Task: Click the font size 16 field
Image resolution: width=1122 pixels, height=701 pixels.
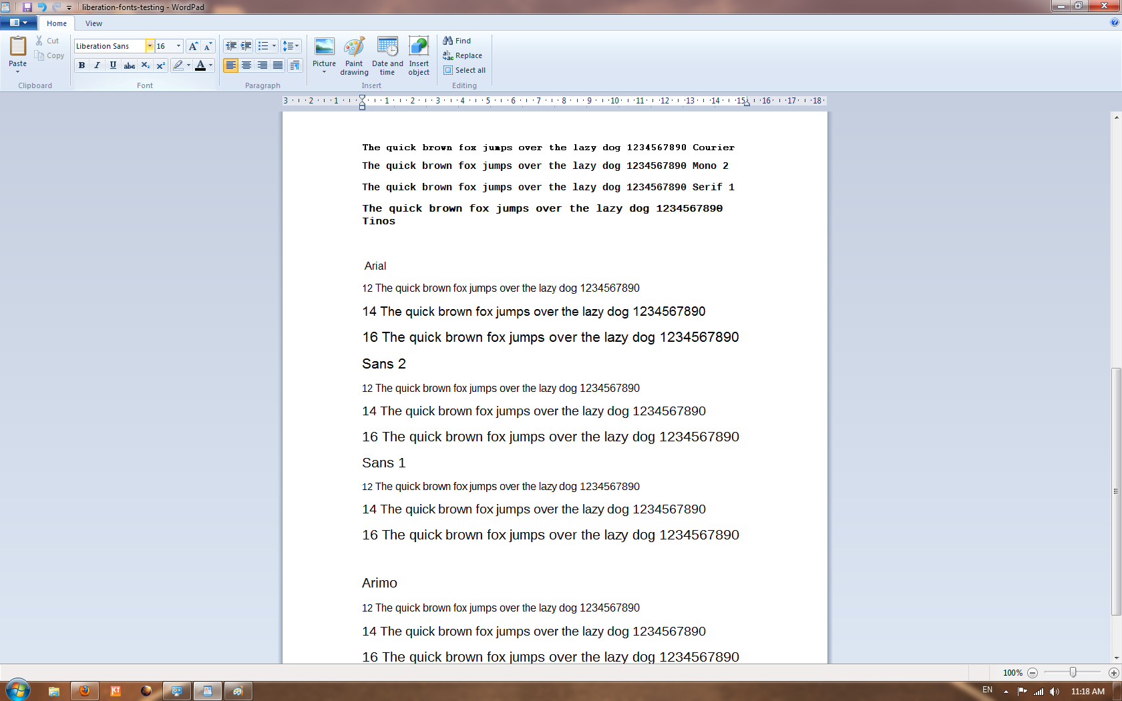Action: click(164, 46)
